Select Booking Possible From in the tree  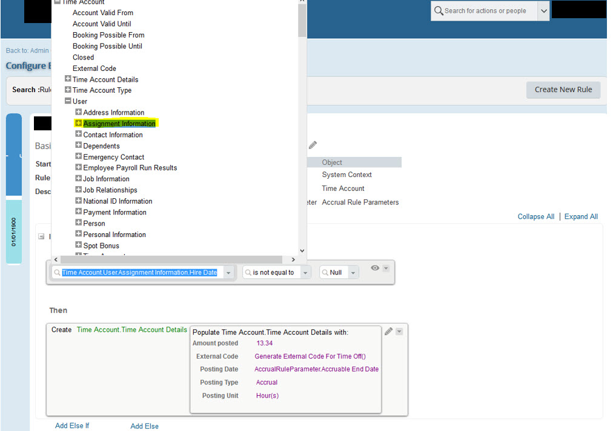108,35
